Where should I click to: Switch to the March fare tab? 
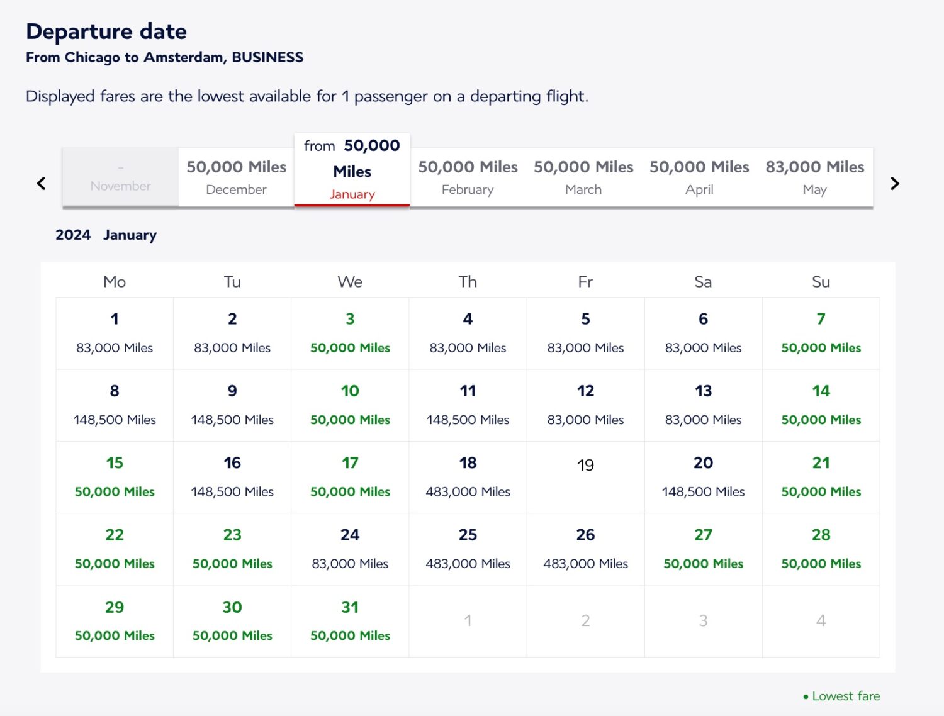click(583, 177)
